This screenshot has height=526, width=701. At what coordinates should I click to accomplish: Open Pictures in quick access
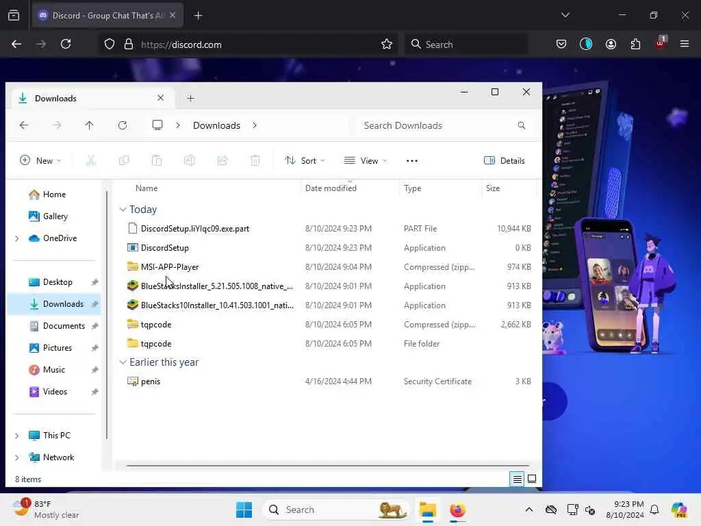click(x=54, y=348)
